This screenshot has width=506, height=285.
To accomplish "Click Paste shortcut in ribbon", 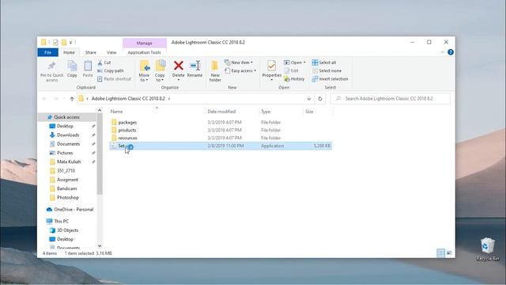I will pos(114,79).
